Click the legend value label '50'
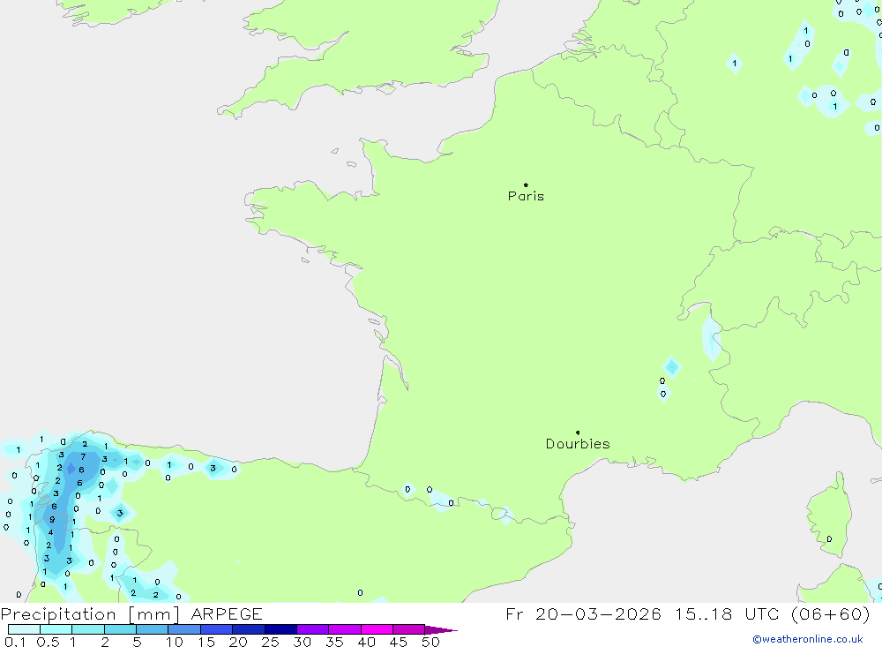 (430, 642)
